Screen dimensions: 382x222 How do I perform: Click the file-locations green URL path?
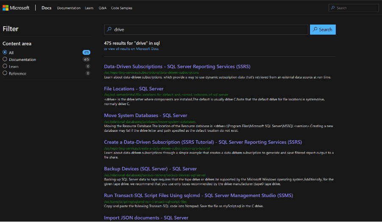(166, 94)
